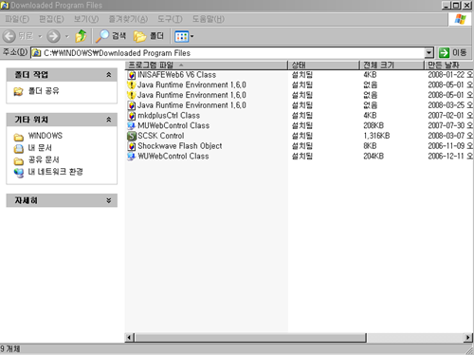Open the 편집(E) menu
This screenshot has width=474, height=355.
pyautogui.click(x=51, y=19)
